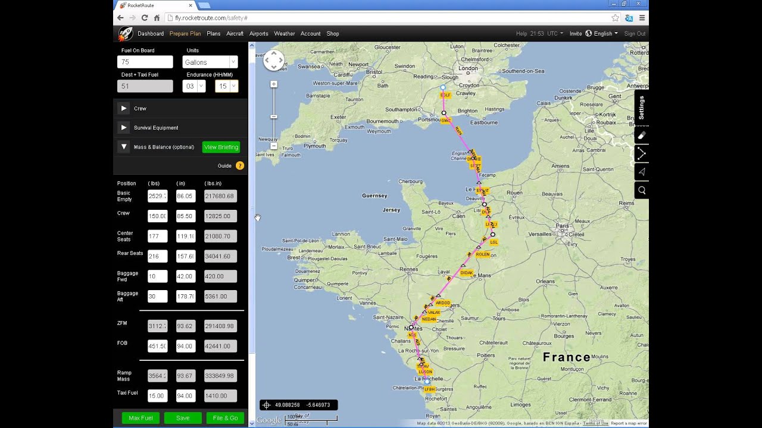This screenshot has height=428, width=762.
Task: Zoom in the map with plus button
Action: [x=274, y=84]
